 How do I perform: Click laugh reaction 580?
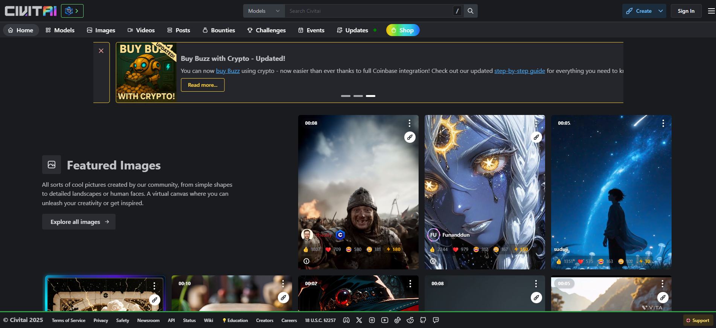(353, 249)
